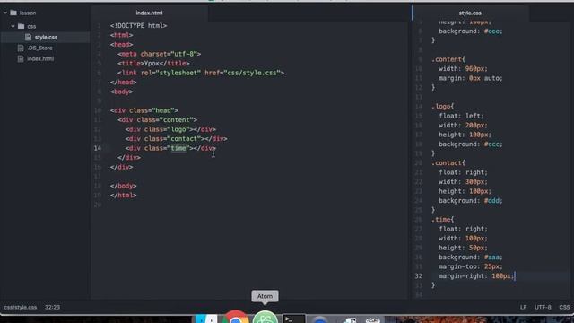This screenshot has height=323, width=574.
Task: Click the .time selector in style.css
Action: pos(442,220)
